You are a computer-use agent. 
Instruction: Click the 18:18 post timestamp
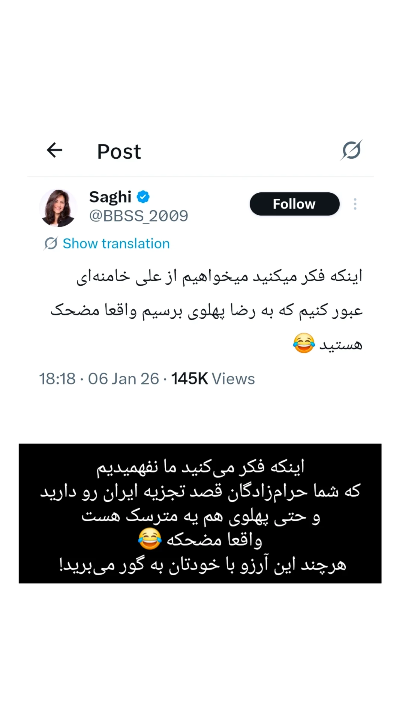coord(57,379)
